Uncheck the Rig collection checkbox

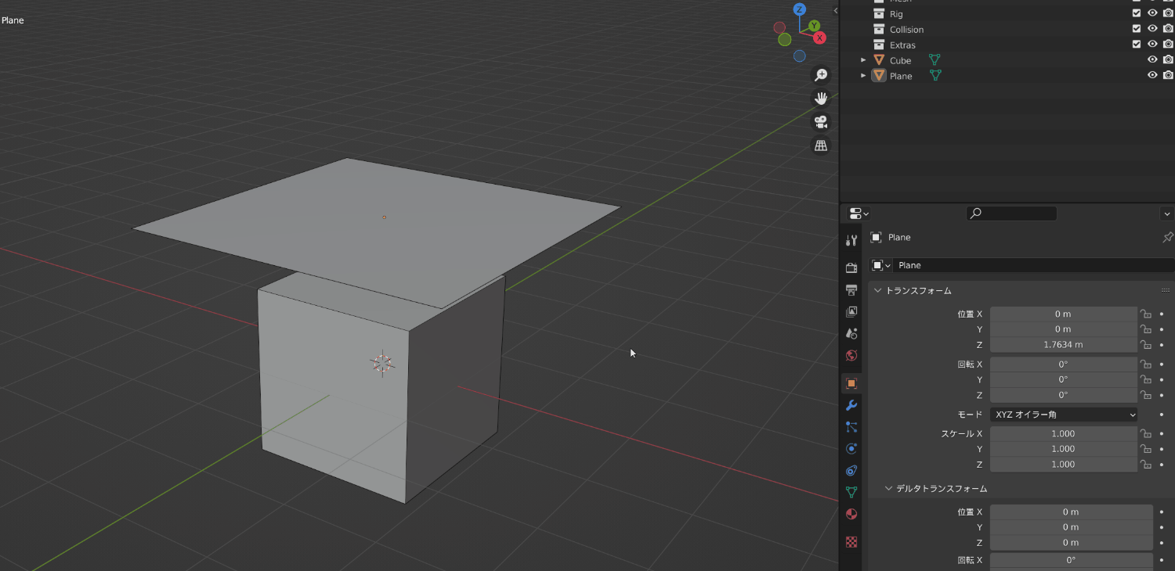coord(1137,13)
